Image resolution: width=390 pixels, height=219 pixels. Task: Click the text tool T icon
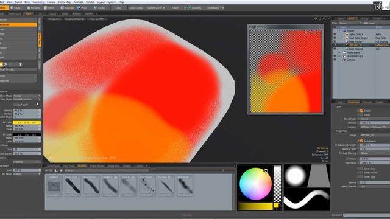point(20,64)
